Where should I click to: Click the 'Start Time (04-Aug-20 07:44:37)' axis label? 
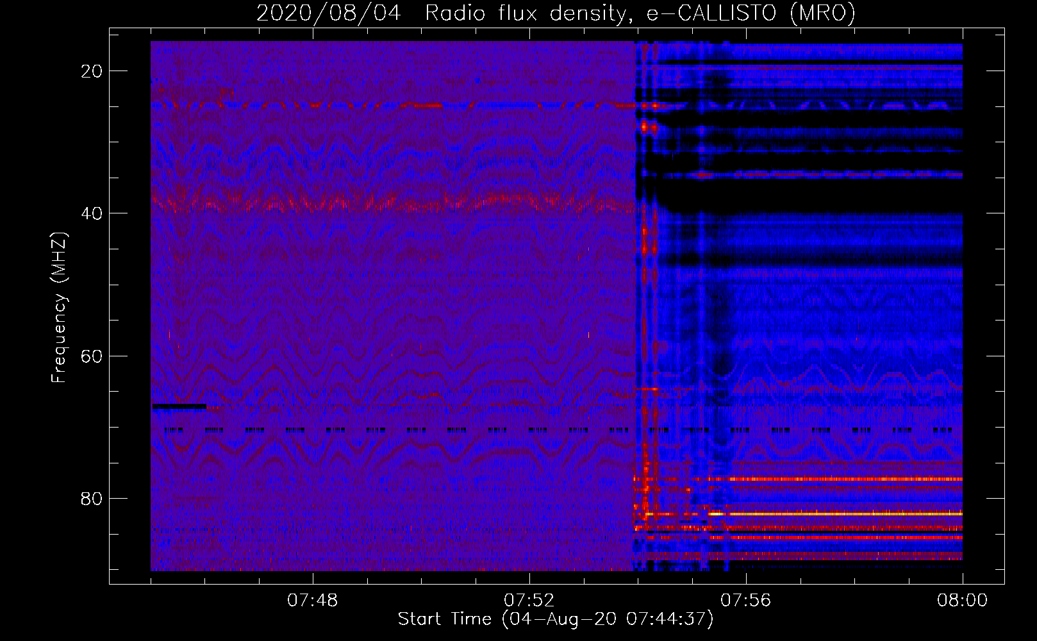(x=556, y=619)
